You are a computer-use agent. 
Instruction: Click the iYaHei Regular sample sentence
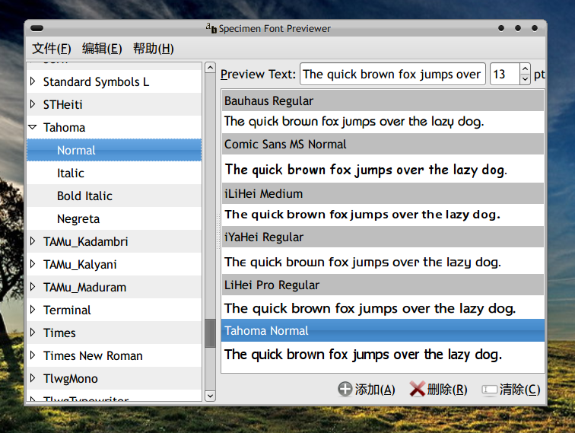(363, 262)
